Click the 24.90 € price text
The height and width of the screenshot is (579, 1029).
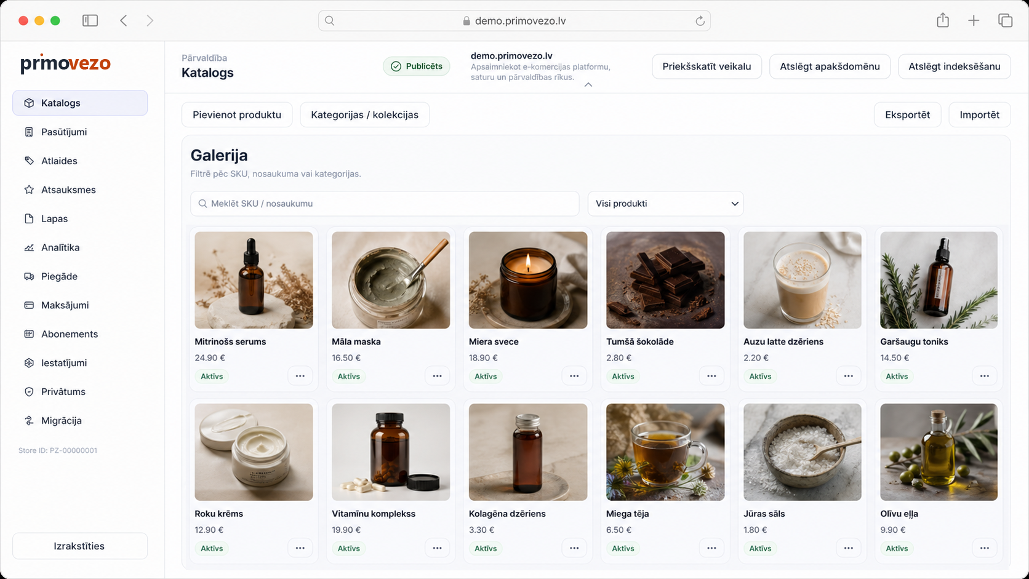tap(210, 357)
